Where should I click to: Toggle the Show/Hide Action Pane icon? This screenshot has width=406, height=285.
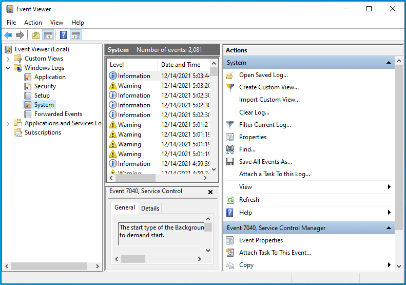pos(76,35)
